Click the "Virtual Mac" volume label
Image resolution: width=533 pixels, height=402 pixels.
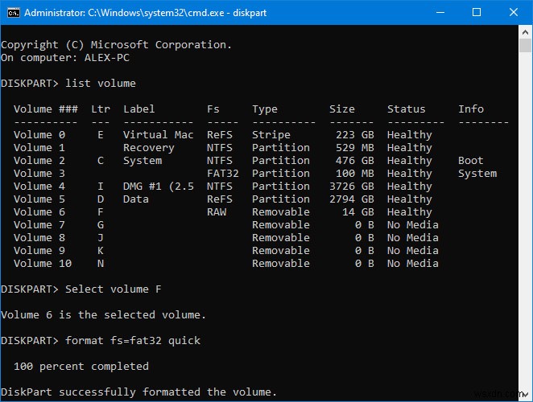tap(159, 135)
